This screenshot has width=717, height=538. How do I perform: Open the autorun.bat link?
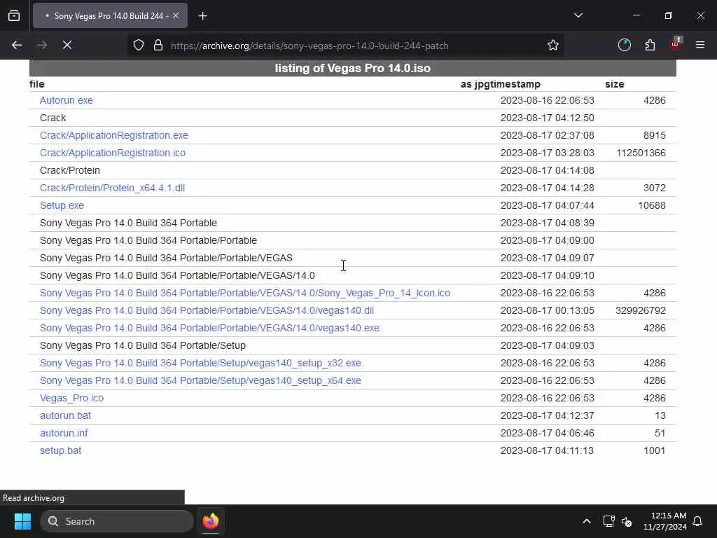(65, 415)
